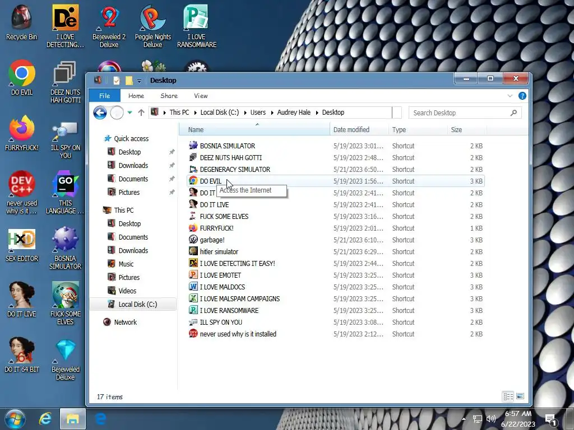Select Quick access in navigation pane
This screenshot has width=574, height=430.
click(x=126, y=139)
